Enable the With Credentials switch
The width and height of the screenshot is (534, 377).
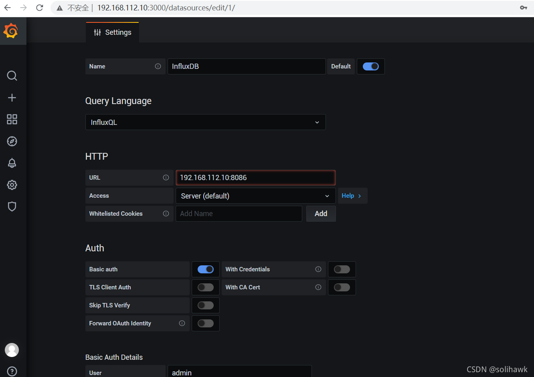point(342,269)
